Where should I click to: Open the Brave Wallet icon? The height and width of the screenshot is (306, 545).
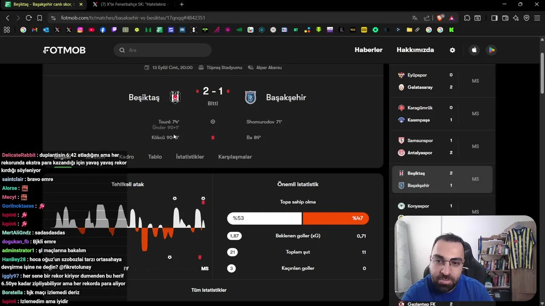pyautogui.click(x=505, y=18)
